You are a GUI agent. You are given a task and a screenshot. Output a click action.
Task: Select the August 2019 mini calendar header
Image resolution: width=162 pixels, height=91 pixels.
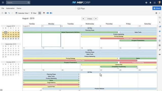[11, 26]
